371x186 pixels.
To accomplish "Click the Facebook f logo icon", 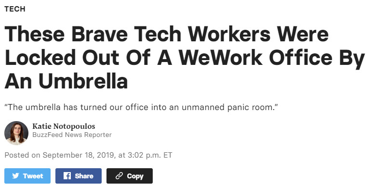I will pyautogui.click(x=67, y=175).
